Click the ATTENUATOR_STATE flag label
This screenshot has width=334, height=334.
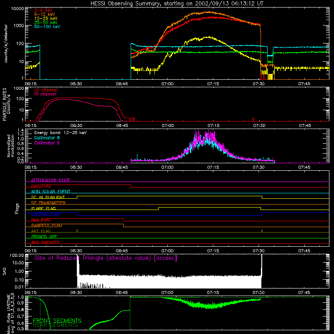(x=51, y=180)
